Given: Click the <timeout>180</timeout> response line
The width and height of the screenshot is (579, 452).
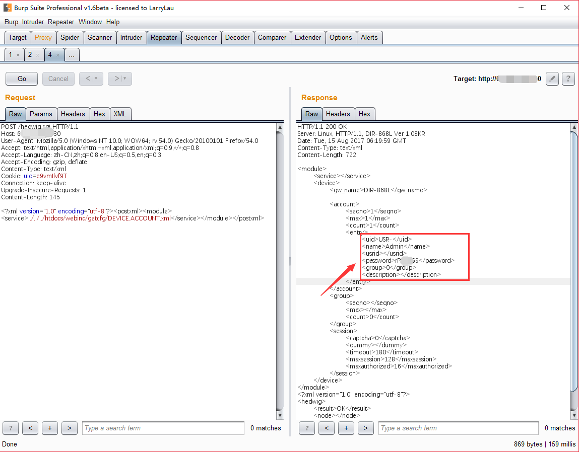Looking at the screenshot, I should click(x=382, y=352).
